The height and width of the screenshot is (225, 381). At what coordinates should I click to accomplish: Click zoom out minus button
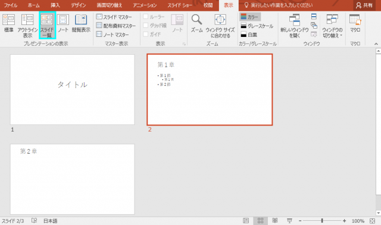pos(300,221)
